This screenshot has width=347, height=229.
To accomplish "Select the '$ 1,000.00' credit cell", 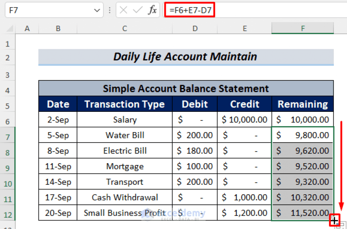I will [x=244, y=197].
